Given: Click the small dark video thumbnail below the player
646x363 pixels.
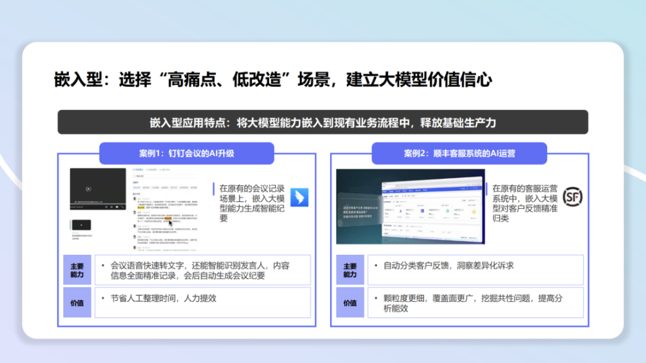Looking at the screenshot, I should (x=81, y=225).
